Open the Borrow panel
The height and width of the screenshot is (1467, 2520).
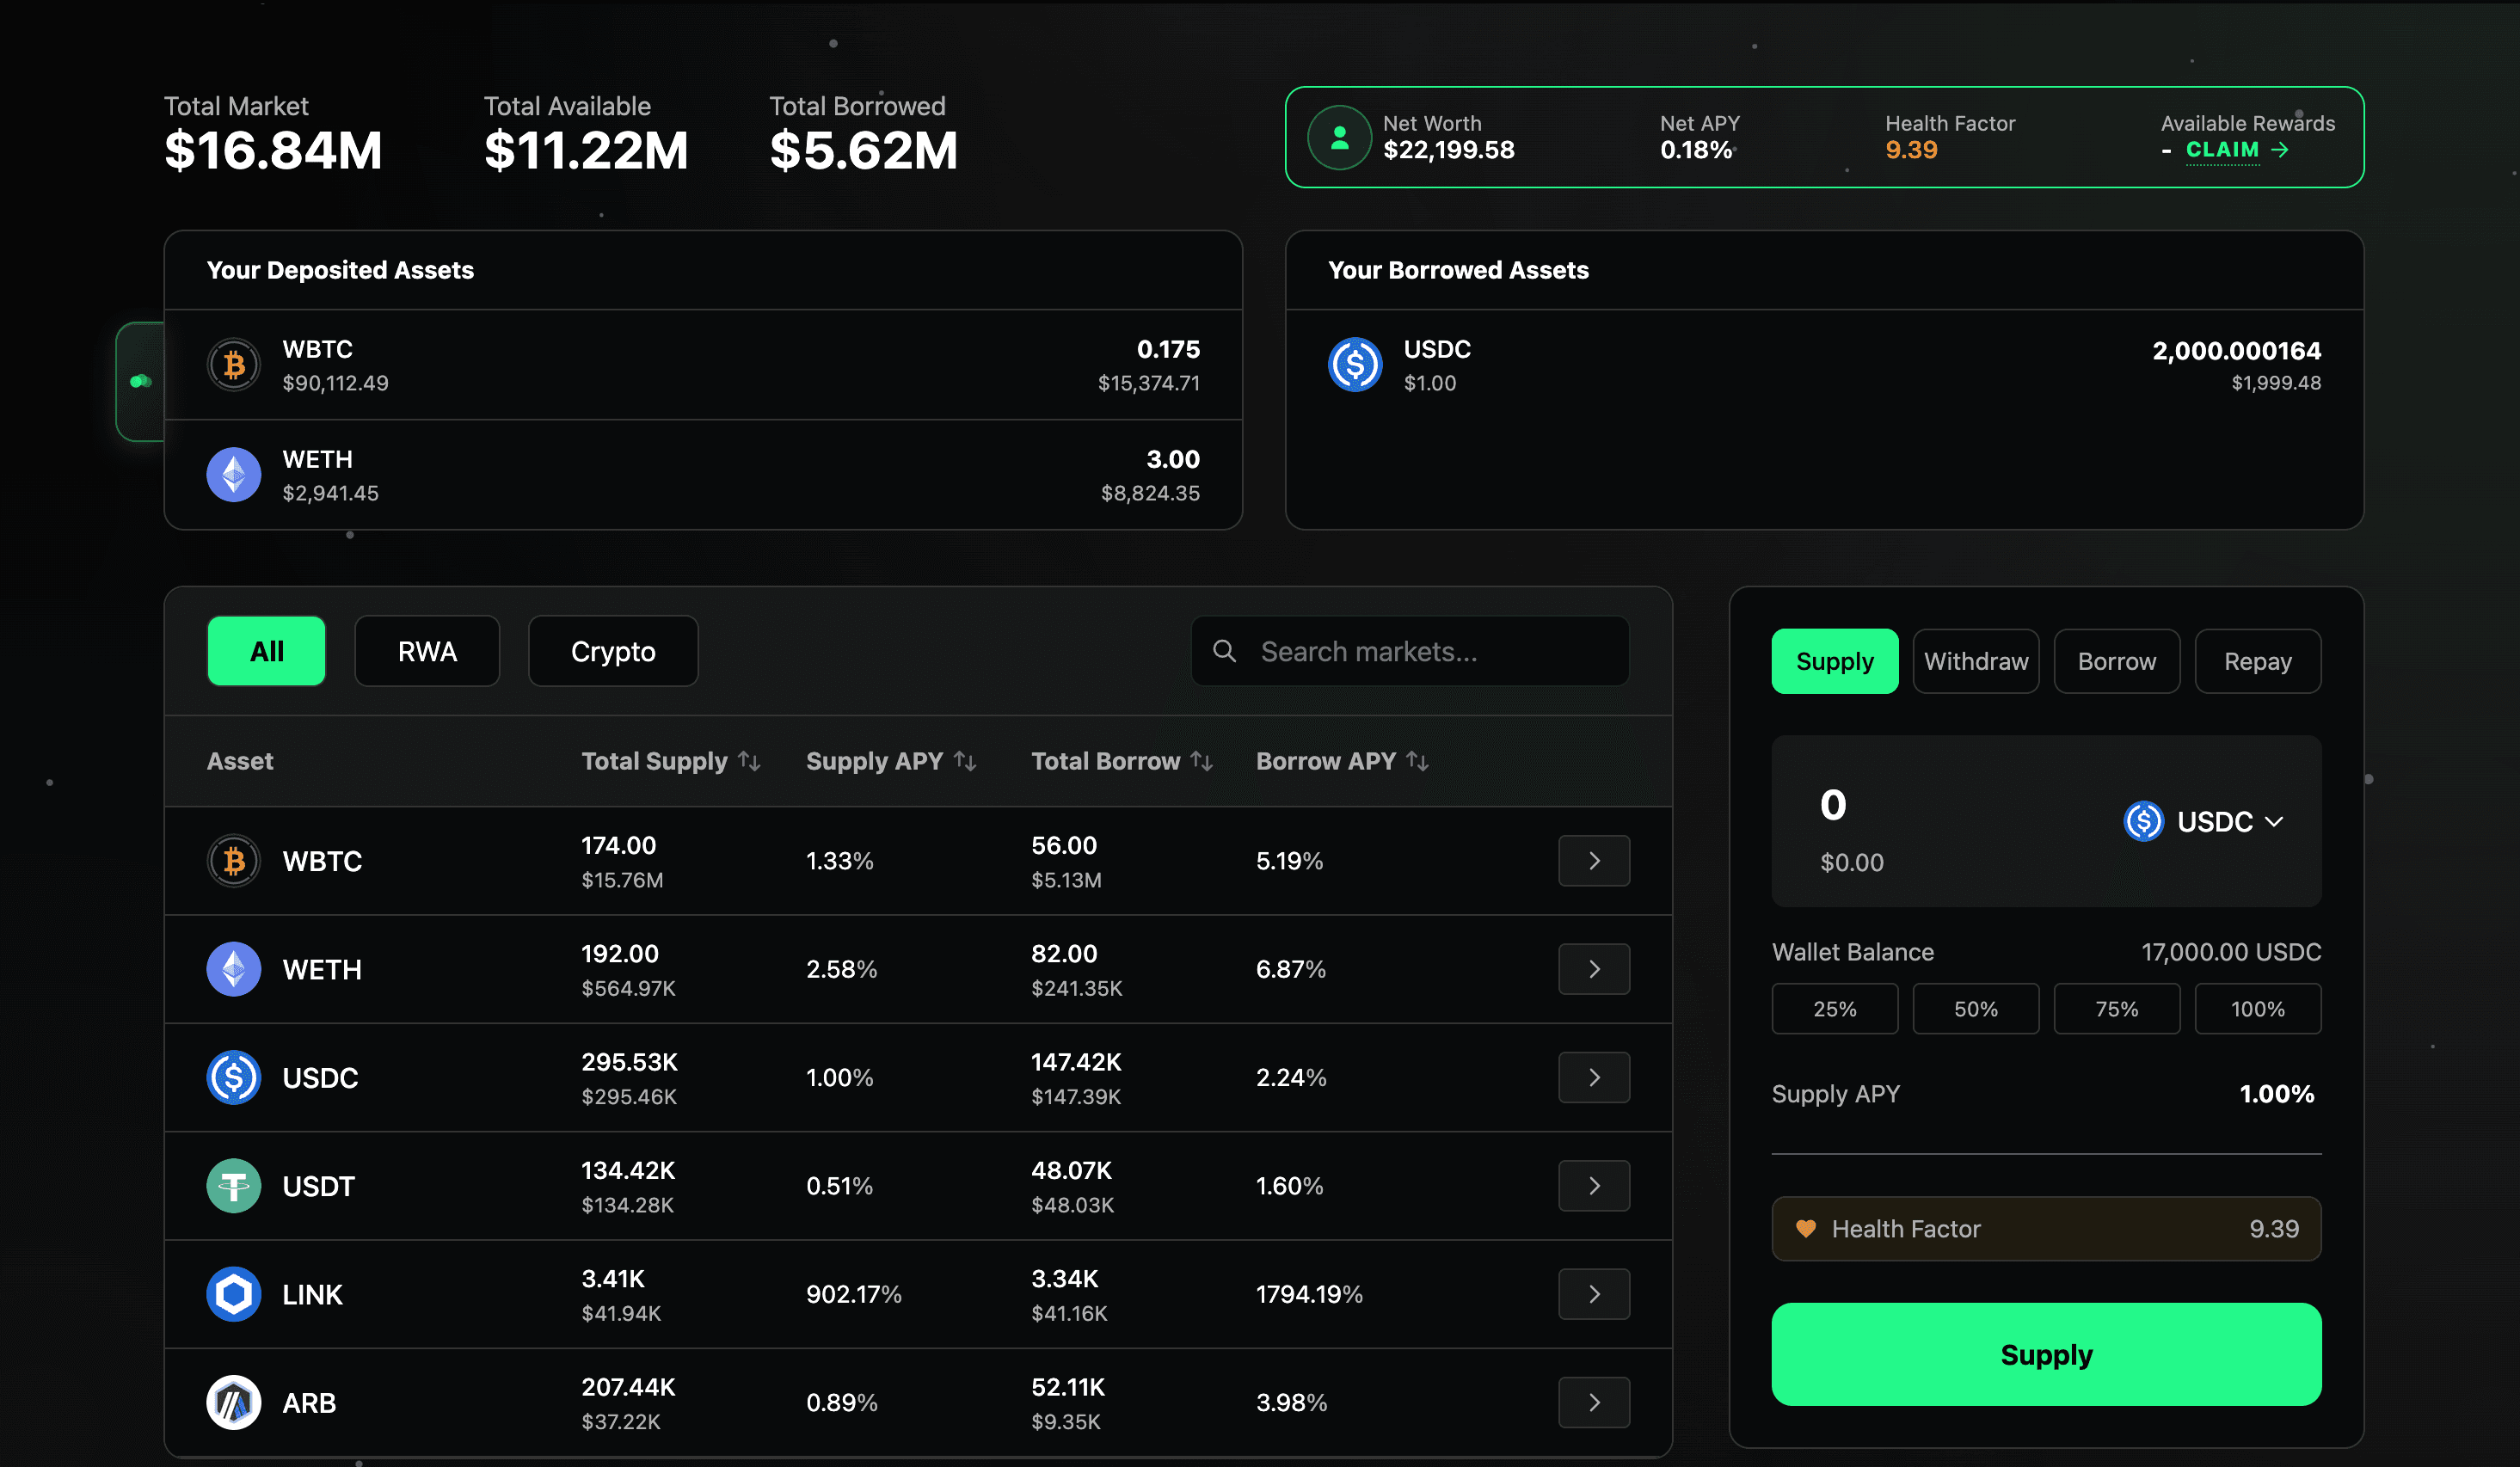click(2116, 660)
